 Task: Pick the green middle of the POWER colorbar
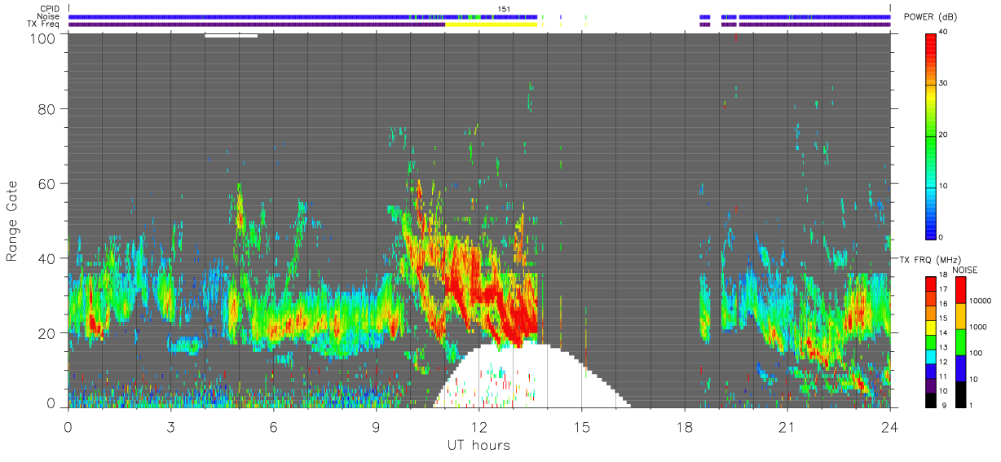932,135
